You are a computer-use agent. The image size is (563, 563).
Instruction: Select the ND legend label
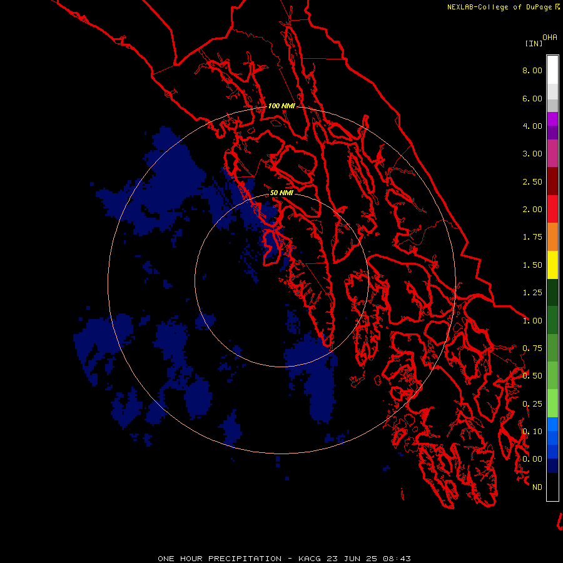tap(537, 487)
